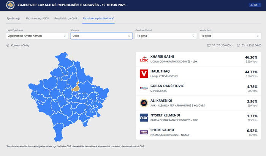Click the LDK party logo icon
Screen dimensions: 266x156
pyautogui.click(x=144, y=59)
